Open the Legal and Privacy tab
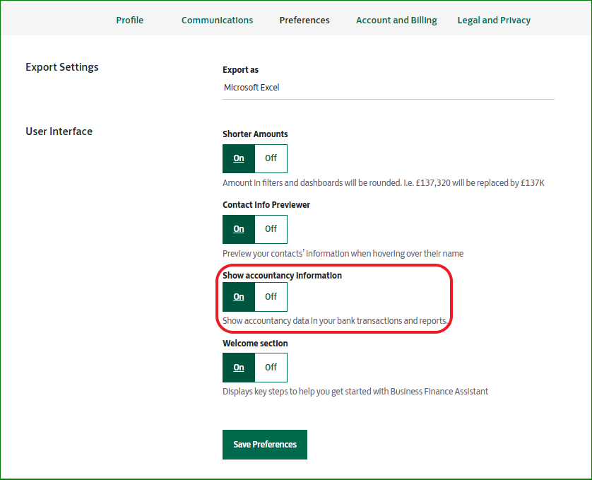 [494, 20]
